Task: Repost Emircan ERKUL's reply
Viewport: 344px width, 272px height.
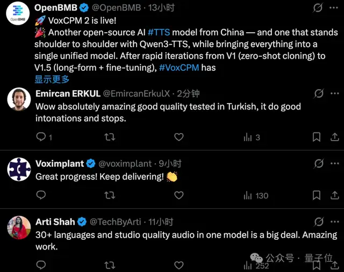Action: (x=110, y=137)
